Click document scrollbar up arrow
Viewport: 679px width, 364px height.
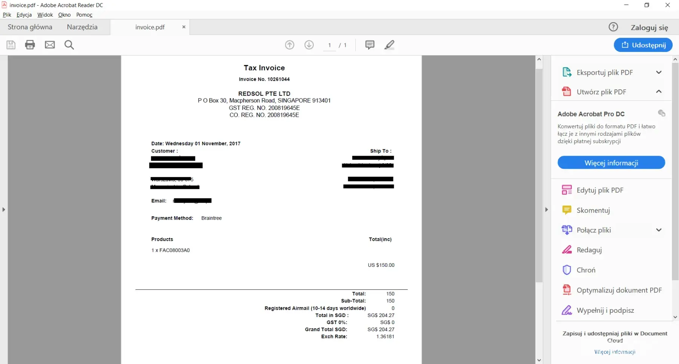539,59
